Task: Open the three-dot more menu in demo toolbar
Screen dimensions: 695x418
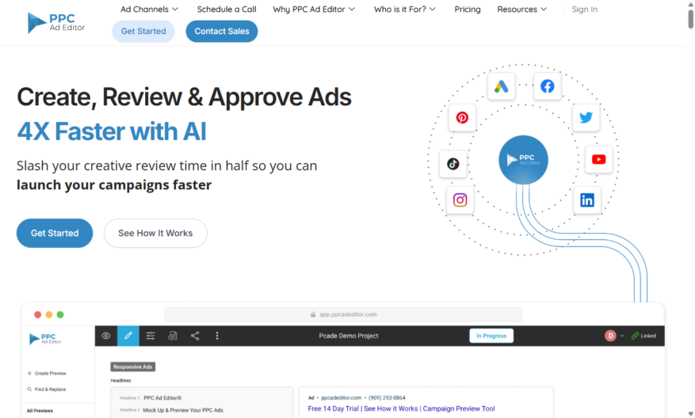Action: [217, 336]
